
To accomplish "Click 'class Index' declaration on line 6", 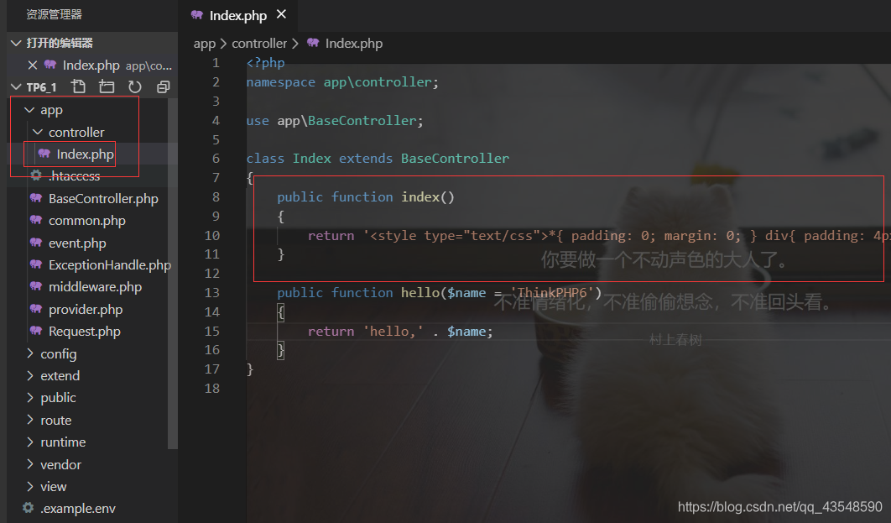I will pyautogui.click(x=289, y=159).
